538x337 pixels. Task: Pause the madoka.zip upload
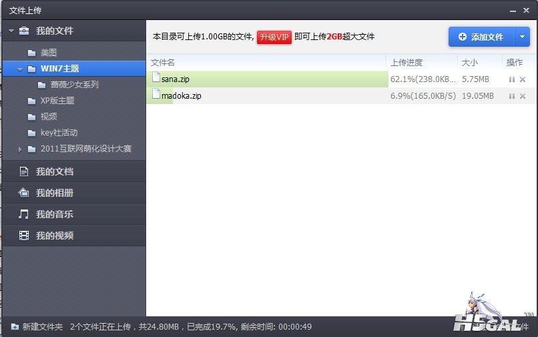[x=512, y=96]
